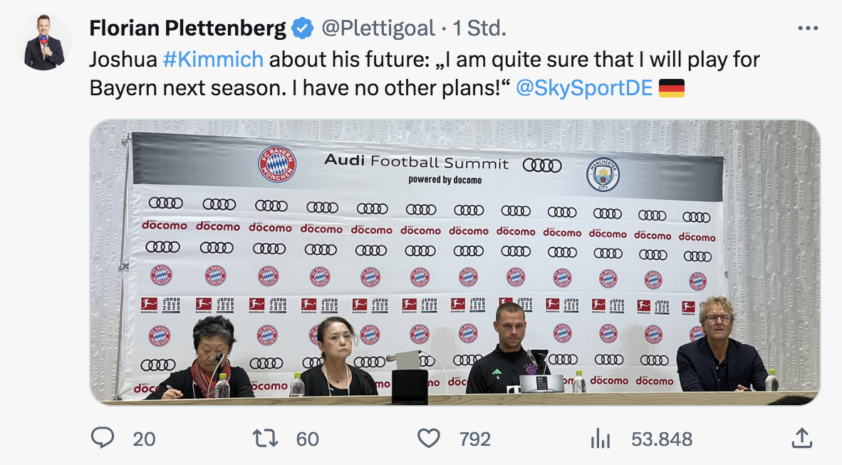Open the @Plettigoal handle link
Image resolution: width=842 pixels, height=465 pixels.
coord(378,28)
